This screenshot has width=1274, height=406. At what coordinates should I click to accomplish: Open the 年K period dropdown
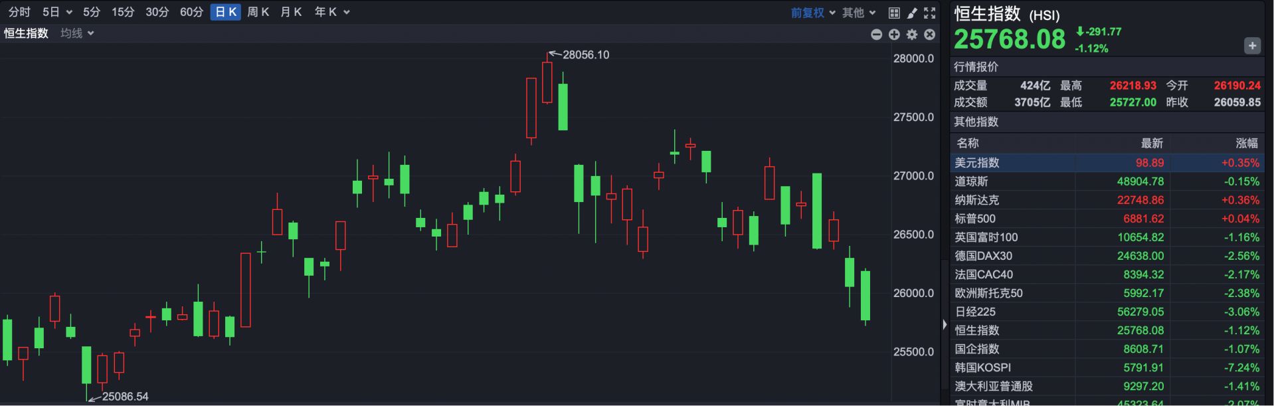331,12
